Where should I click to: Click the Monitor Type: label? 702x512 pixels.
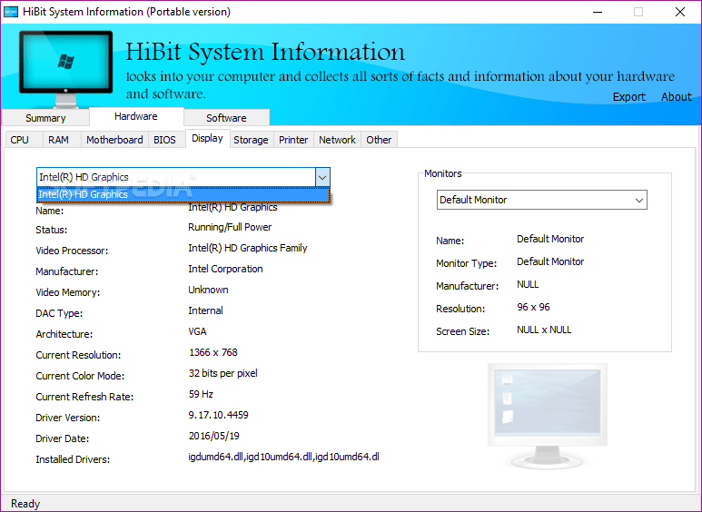[467, 263]
